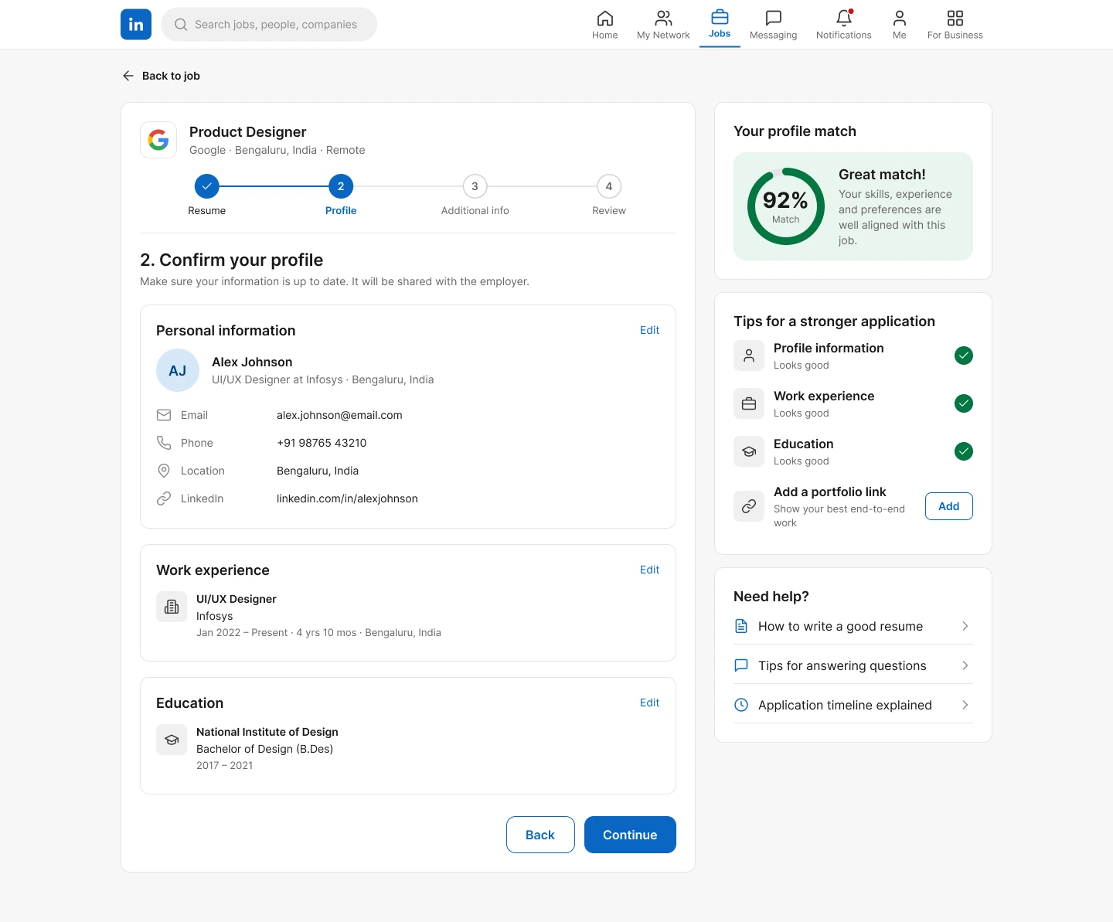Click green check next to Work experience tip
This screenshot has width=1113, height=922.
[x=963, y=403]
